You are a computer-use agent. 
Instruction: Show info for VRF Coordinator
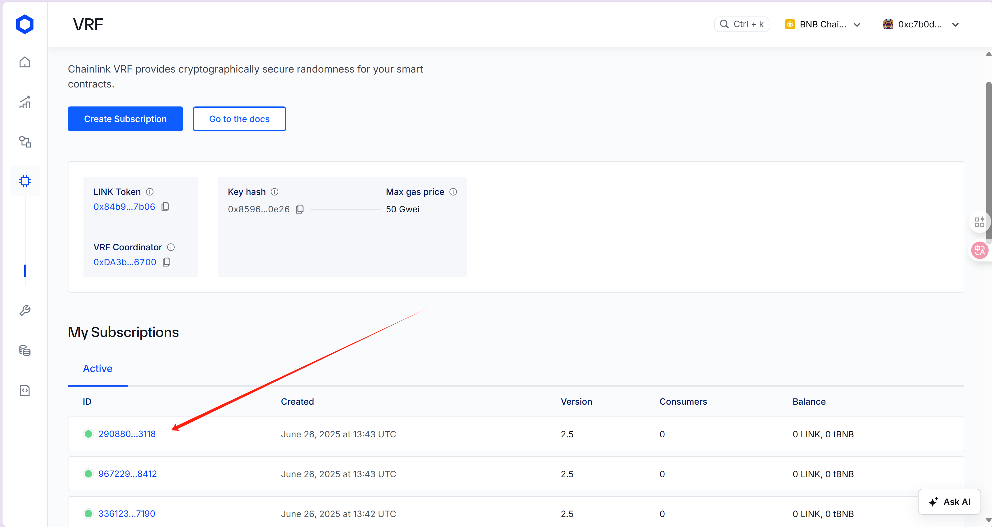(171, 247)
